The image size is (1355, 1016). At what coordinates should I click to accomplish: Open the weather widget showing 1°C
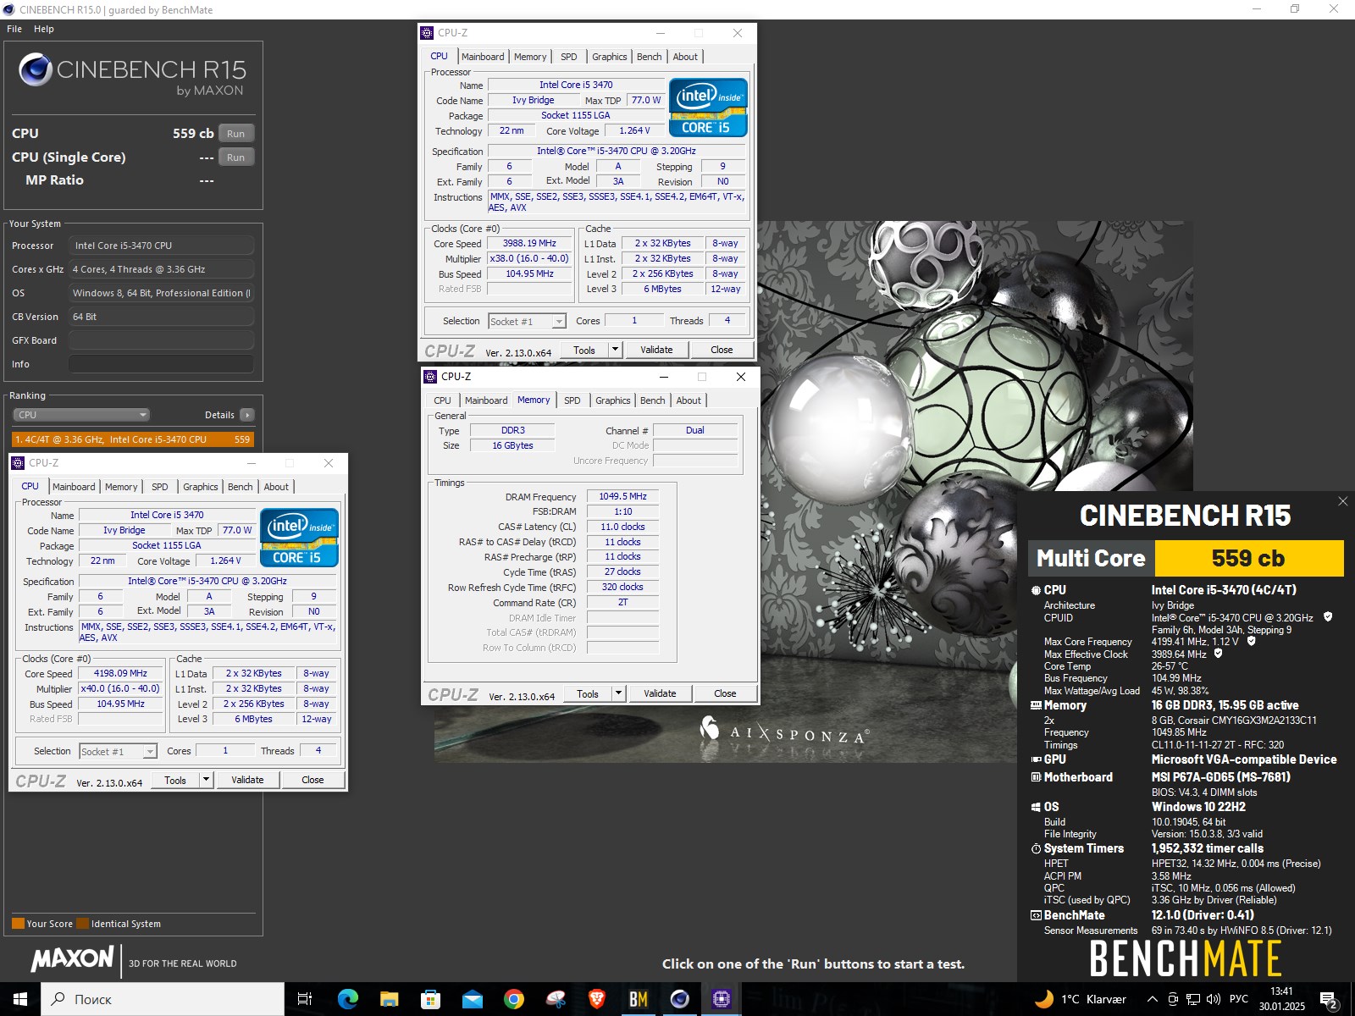tap(1081, 999)
